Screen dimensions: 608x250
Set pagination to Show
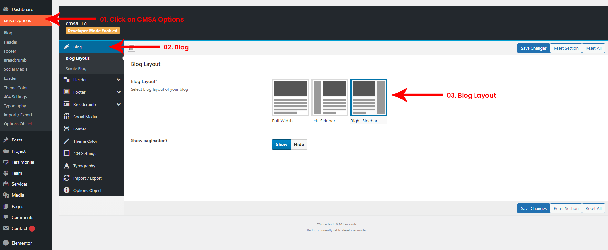[x=281, y=144]
